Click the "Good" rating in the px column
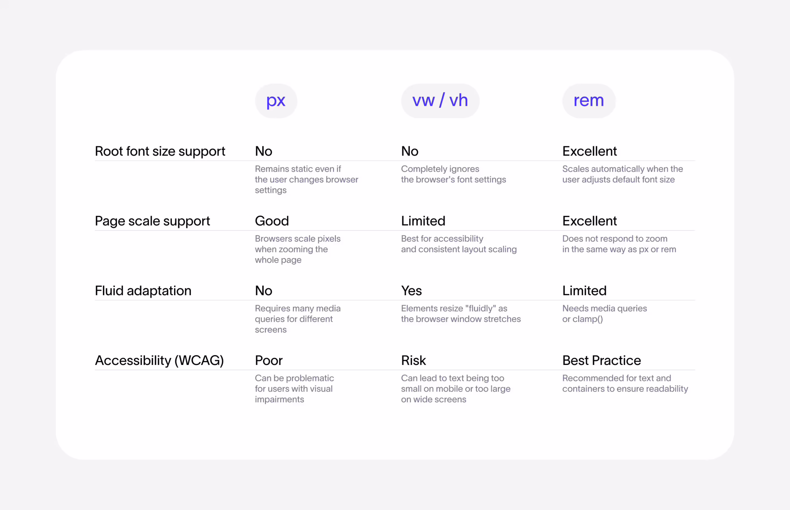Image resolution: width=790 pixels, height=510 pixels. click(x=272, y=221)
